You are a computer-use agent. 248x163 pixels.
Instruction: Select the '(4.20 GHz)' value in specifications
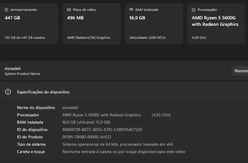tap(161, 115)
